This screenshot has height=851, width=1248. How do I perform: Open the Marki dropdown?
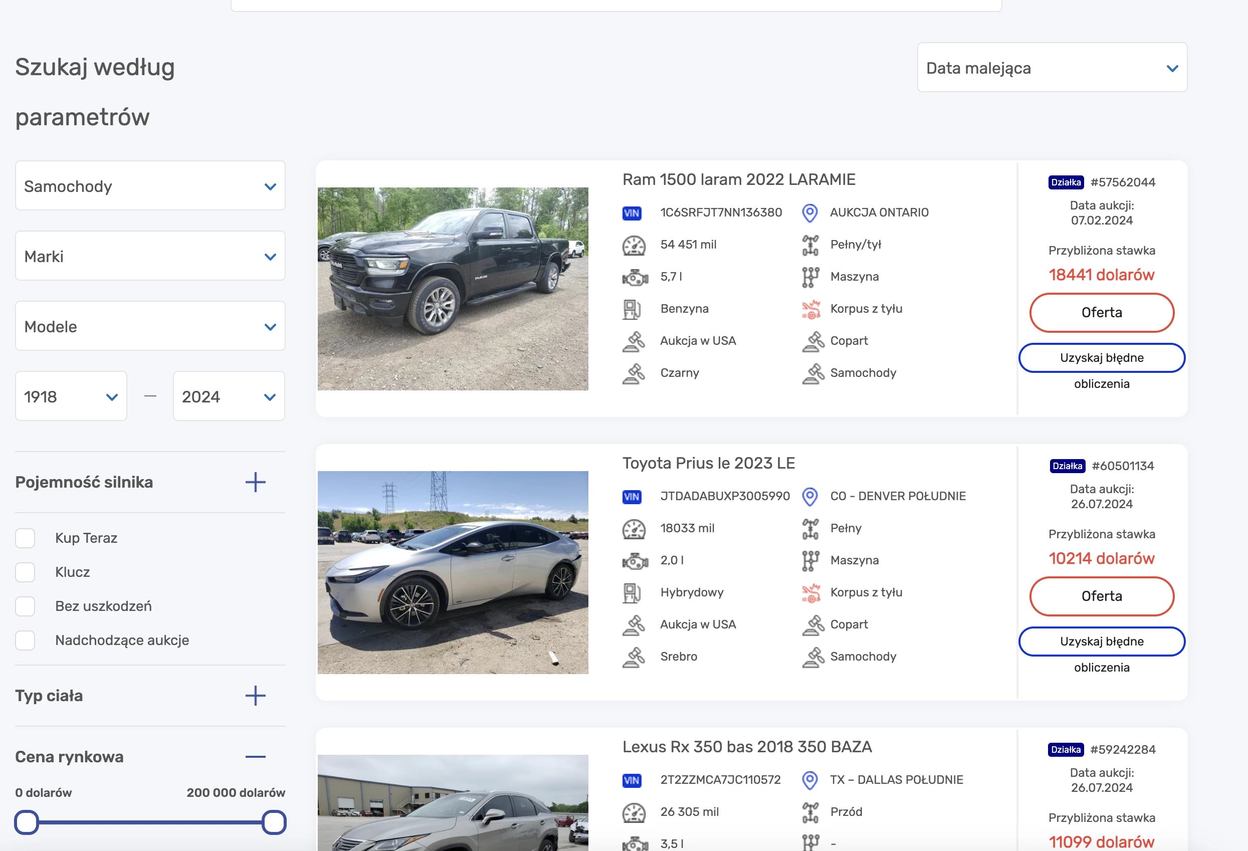(x=150, y=256)
